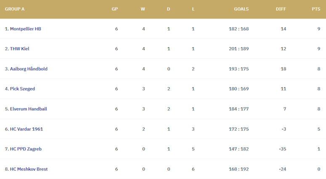Viewport: 326px width, 179px height.
Task: Open the HC PPD Zagreb link
Action: click(x=26, y=149)
